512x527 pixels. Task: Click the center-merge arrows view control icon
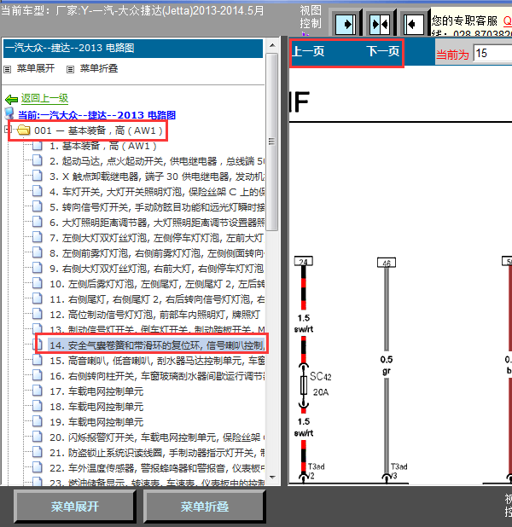[379, 24]
